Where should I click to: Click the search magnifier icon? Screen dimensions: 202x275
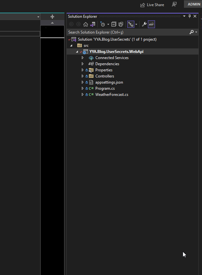(x=192, y=32)
